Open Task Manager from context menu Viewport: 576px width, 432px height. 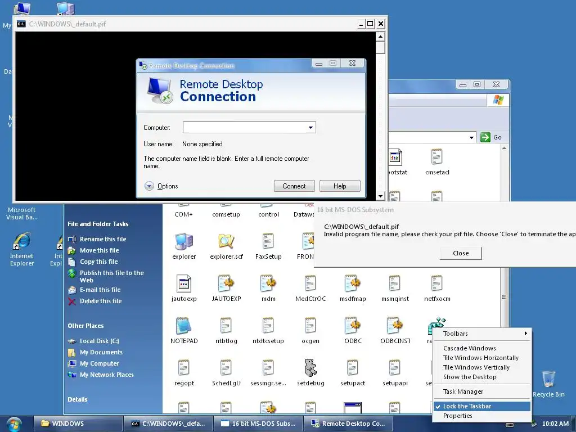tap(482, 391)
